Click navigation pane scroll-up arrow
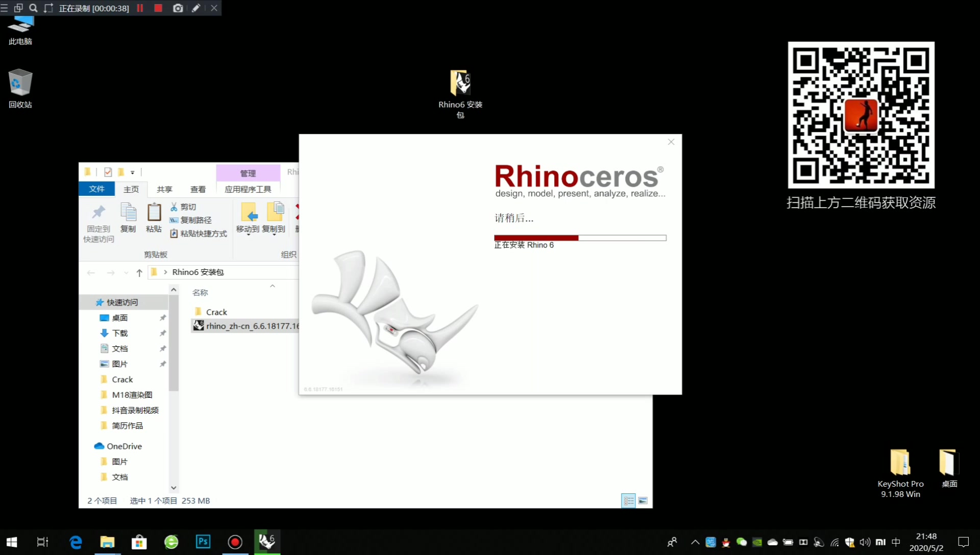The width and height of the screenshot is (980, 555). 174,290
